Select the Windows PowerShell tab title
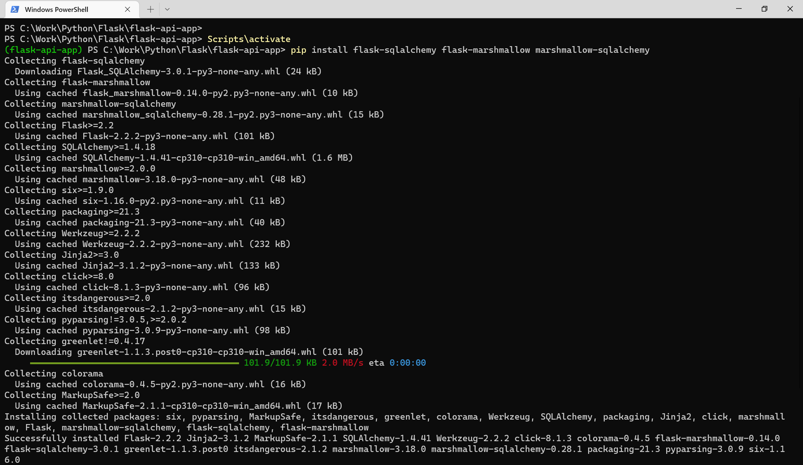This screenshot has width=803, height=465. click(x=57, y=9)
